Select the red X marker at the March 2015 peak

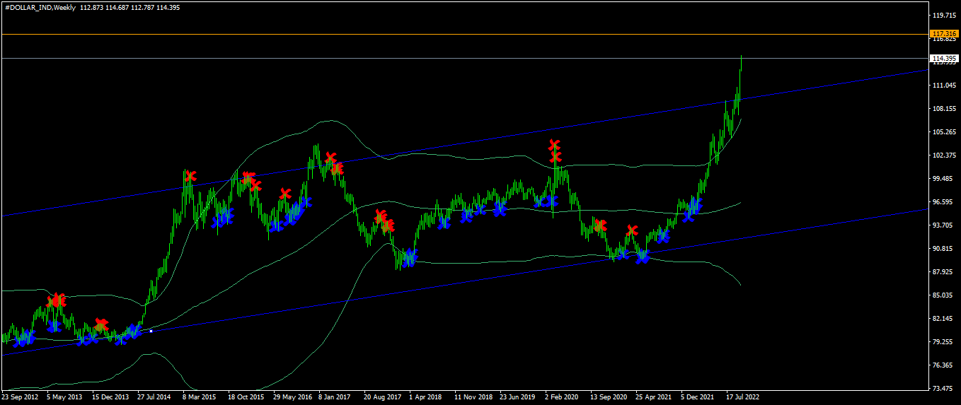click(x=190, y=175)
